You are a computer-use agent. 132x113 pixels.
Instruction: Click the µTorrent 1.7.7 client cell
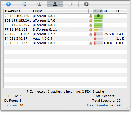click(44, 34)
